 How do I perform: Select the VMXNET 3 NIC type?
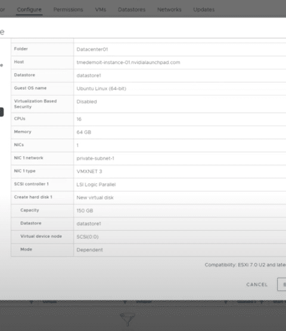click(89, 171)
